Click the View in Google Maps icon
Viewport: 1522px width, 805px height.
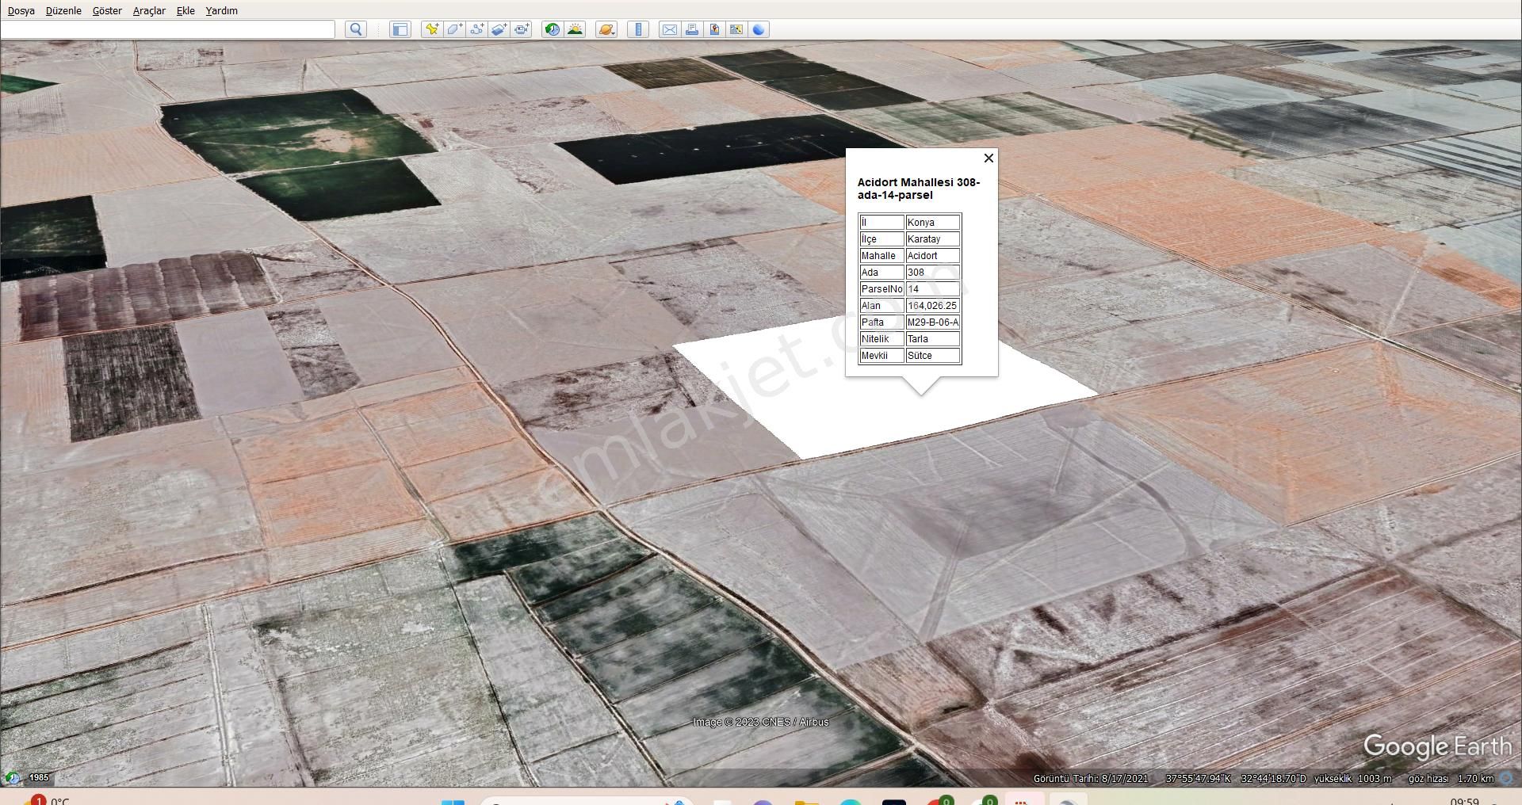(x=736, y=29)
